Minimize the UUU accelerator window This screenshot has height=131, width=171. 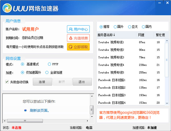tap(160, 3)
